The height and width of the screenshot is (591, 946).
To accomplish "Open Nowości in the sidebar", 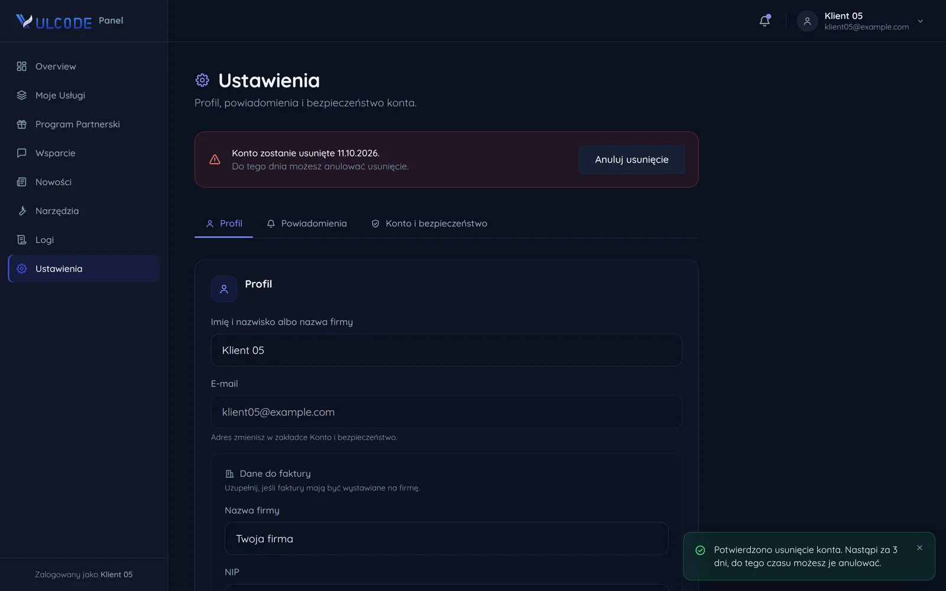I will coord(84,182).
